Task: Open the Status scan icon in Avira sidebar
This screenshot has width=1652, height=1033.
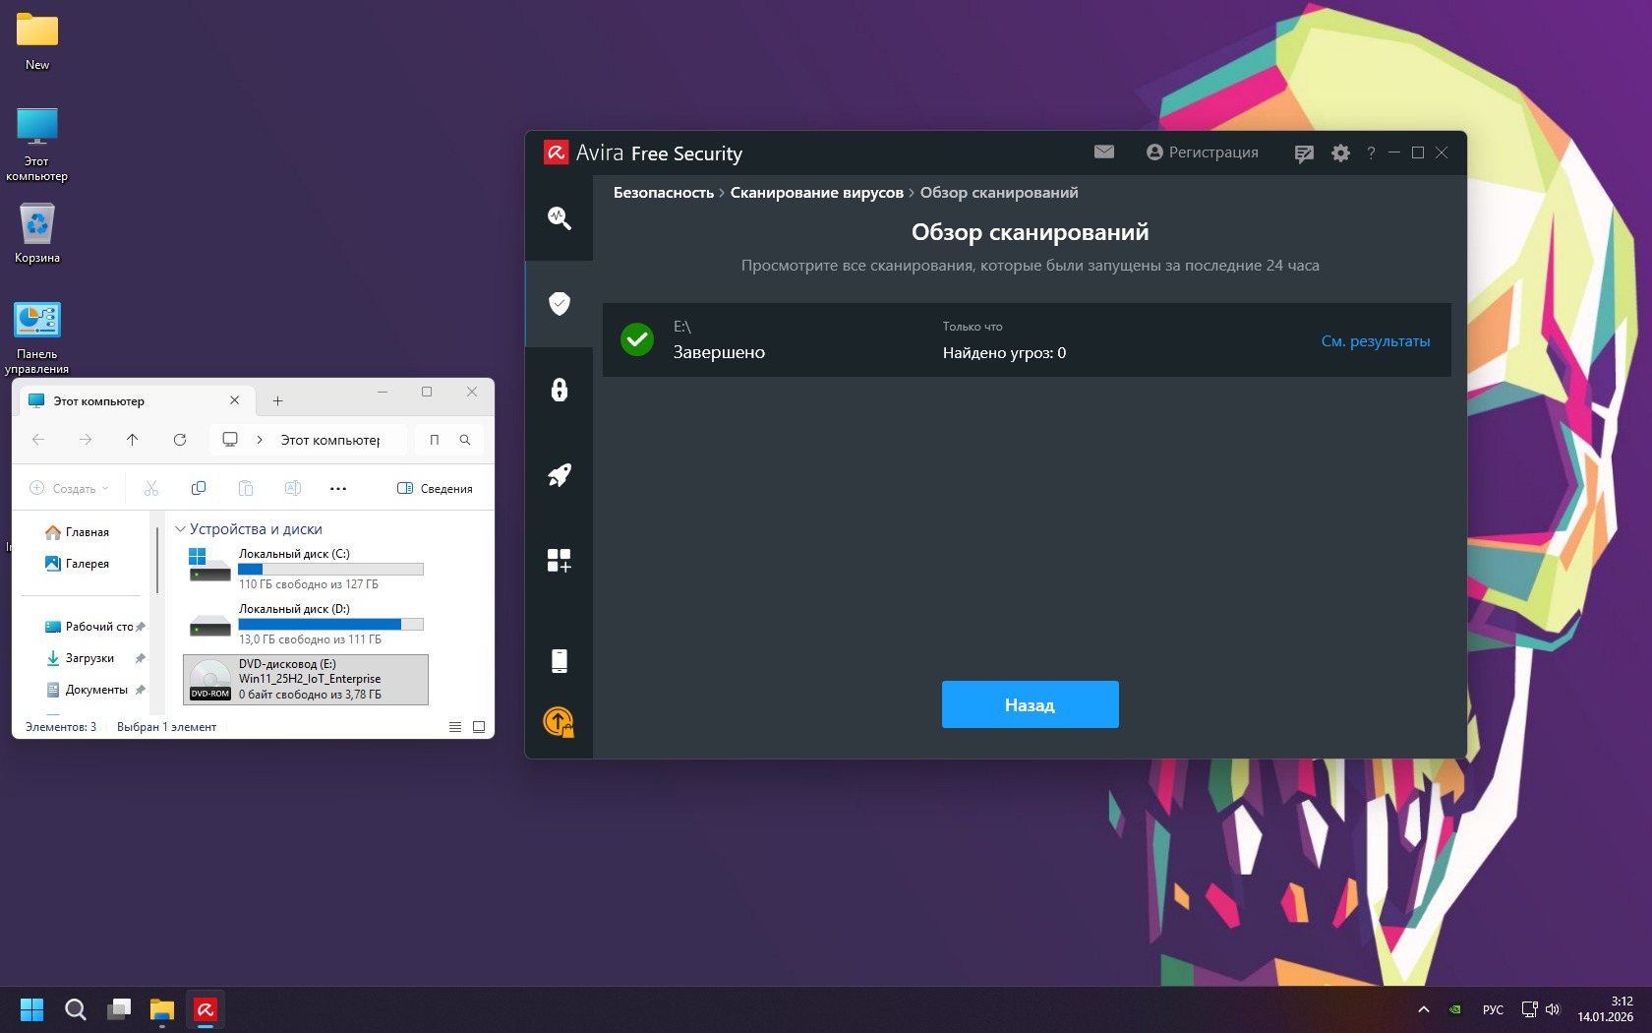Action: 559,217
